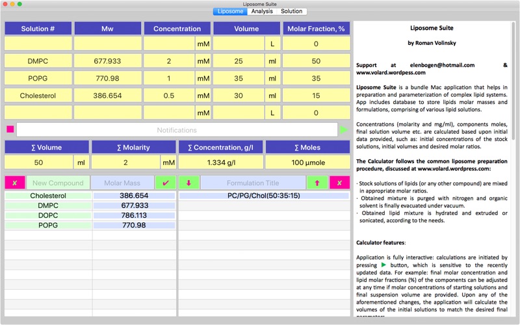Click the first empty row's L unit

tap(272, 44)
